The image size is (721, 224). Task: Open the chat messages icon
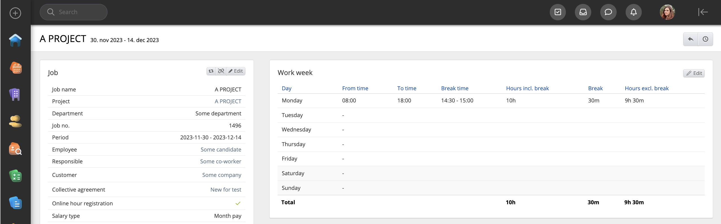[x=608, y=12]
